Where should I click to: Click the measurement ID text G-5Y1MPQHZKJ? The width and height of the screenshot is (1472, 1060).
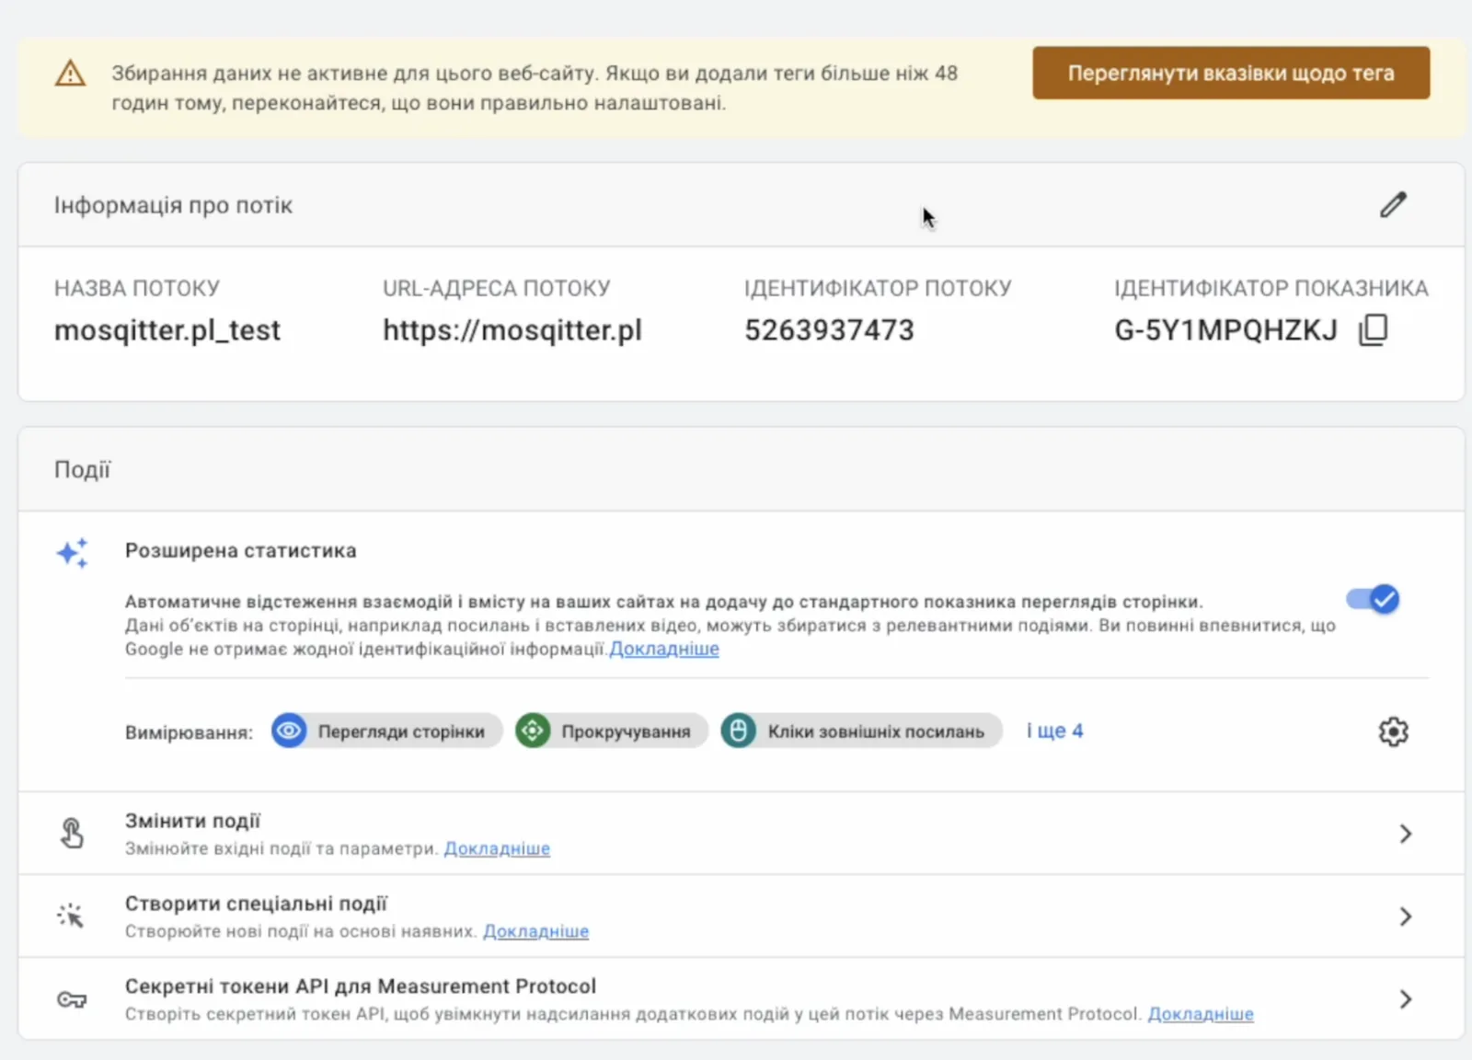(1225, 330)
